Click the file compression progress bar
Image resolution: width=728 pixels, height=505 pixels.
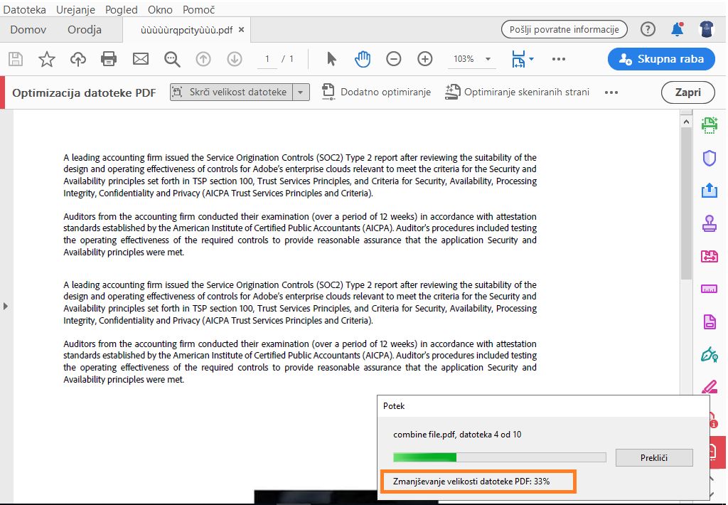pyautogui.click(x=499, y=457)
